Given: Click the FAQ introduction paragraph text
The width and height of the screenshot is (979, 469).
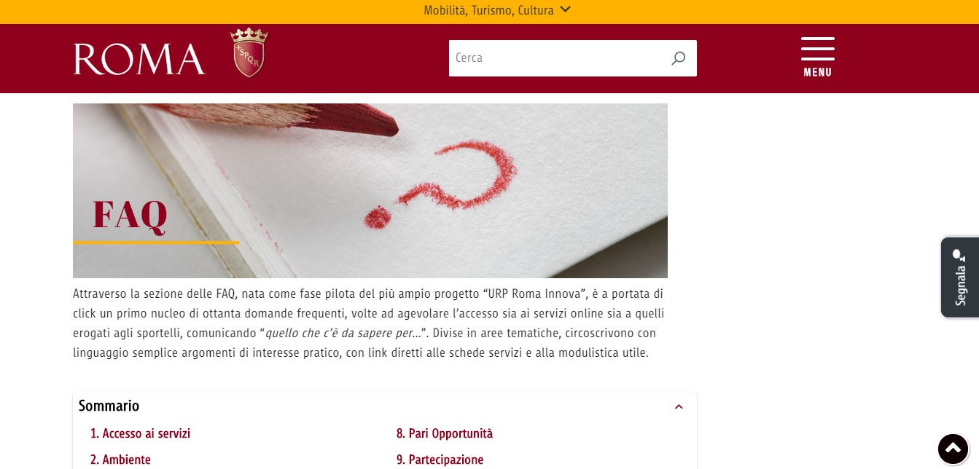Looking at the screenshot, I should (368, 323).
